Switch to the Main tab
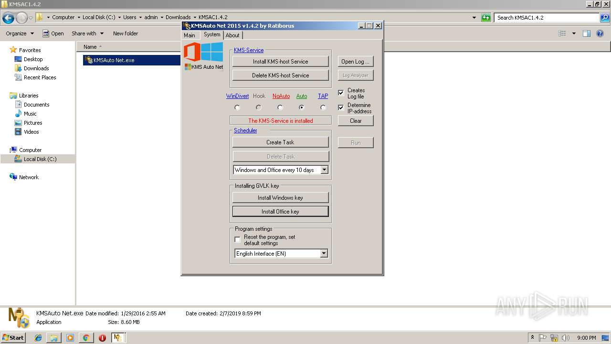611x344 pixels. tap(190, 35)
